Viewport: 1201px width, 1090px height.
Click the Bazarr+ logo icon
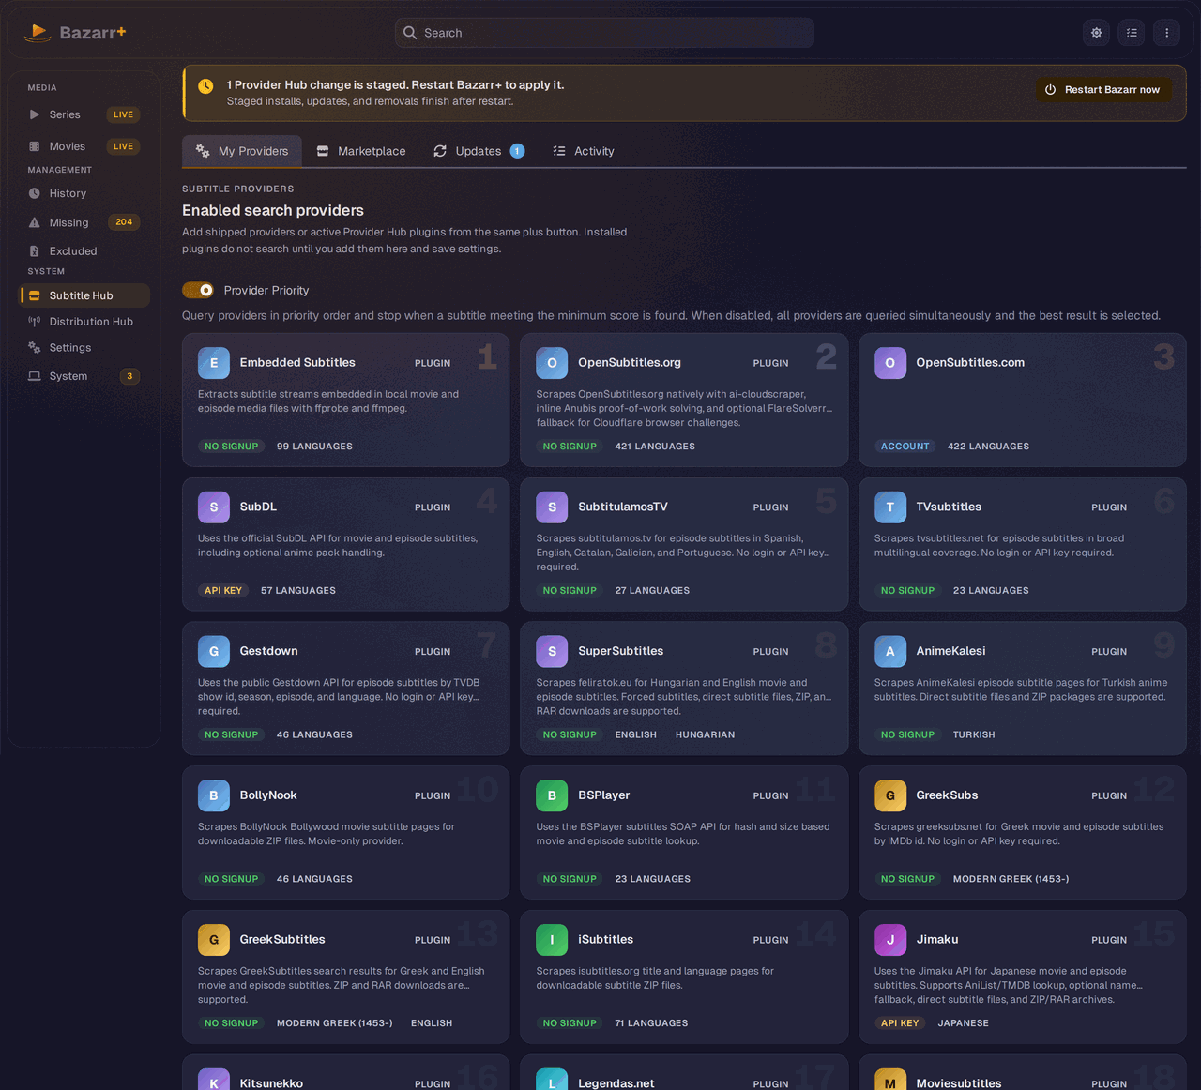(37, 33)
